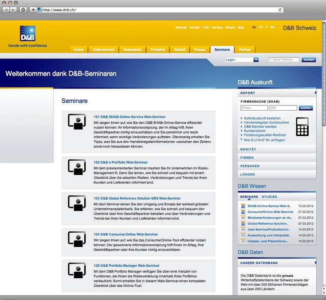This screenshot has height=300, width=326.
Task: Open the Login dropdown arrow
Action: (256, 60)
